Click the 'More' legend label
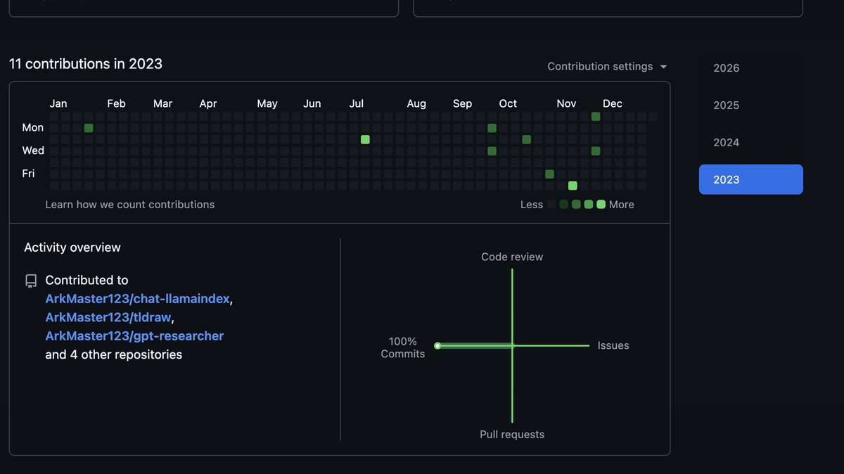844x474 pixels. [622, 205]
